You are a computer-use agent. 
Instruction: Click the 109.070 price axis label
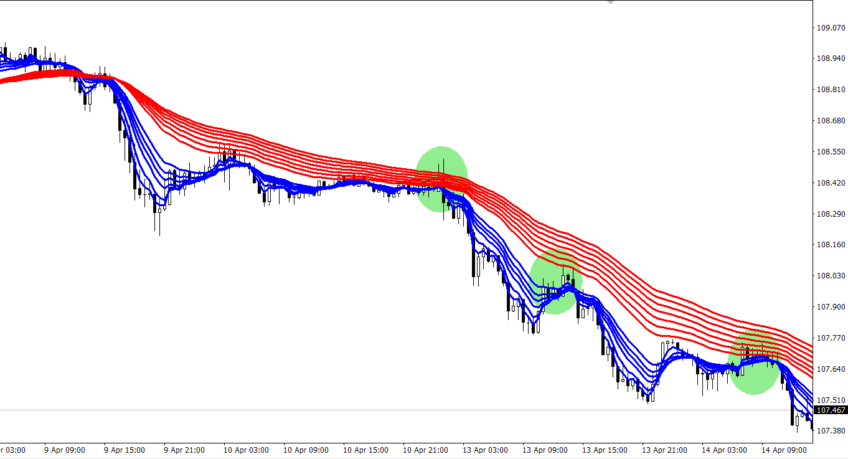click(x=831, y=28)
